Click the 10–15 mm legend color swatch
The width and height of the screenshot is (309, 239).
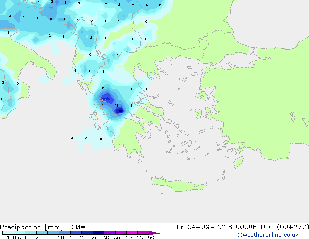[x=65, y=233]
